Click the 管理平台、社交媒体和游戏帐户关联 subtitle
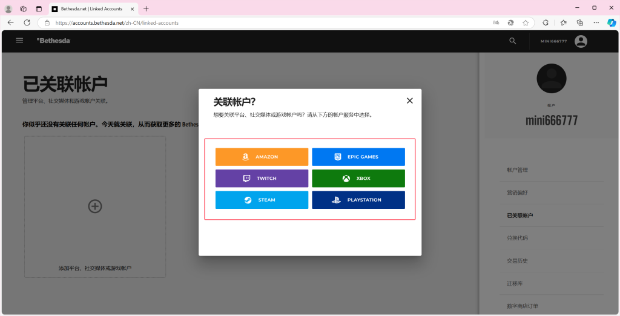The width and height of the screenshot is (620, 316). pos(65,101)
